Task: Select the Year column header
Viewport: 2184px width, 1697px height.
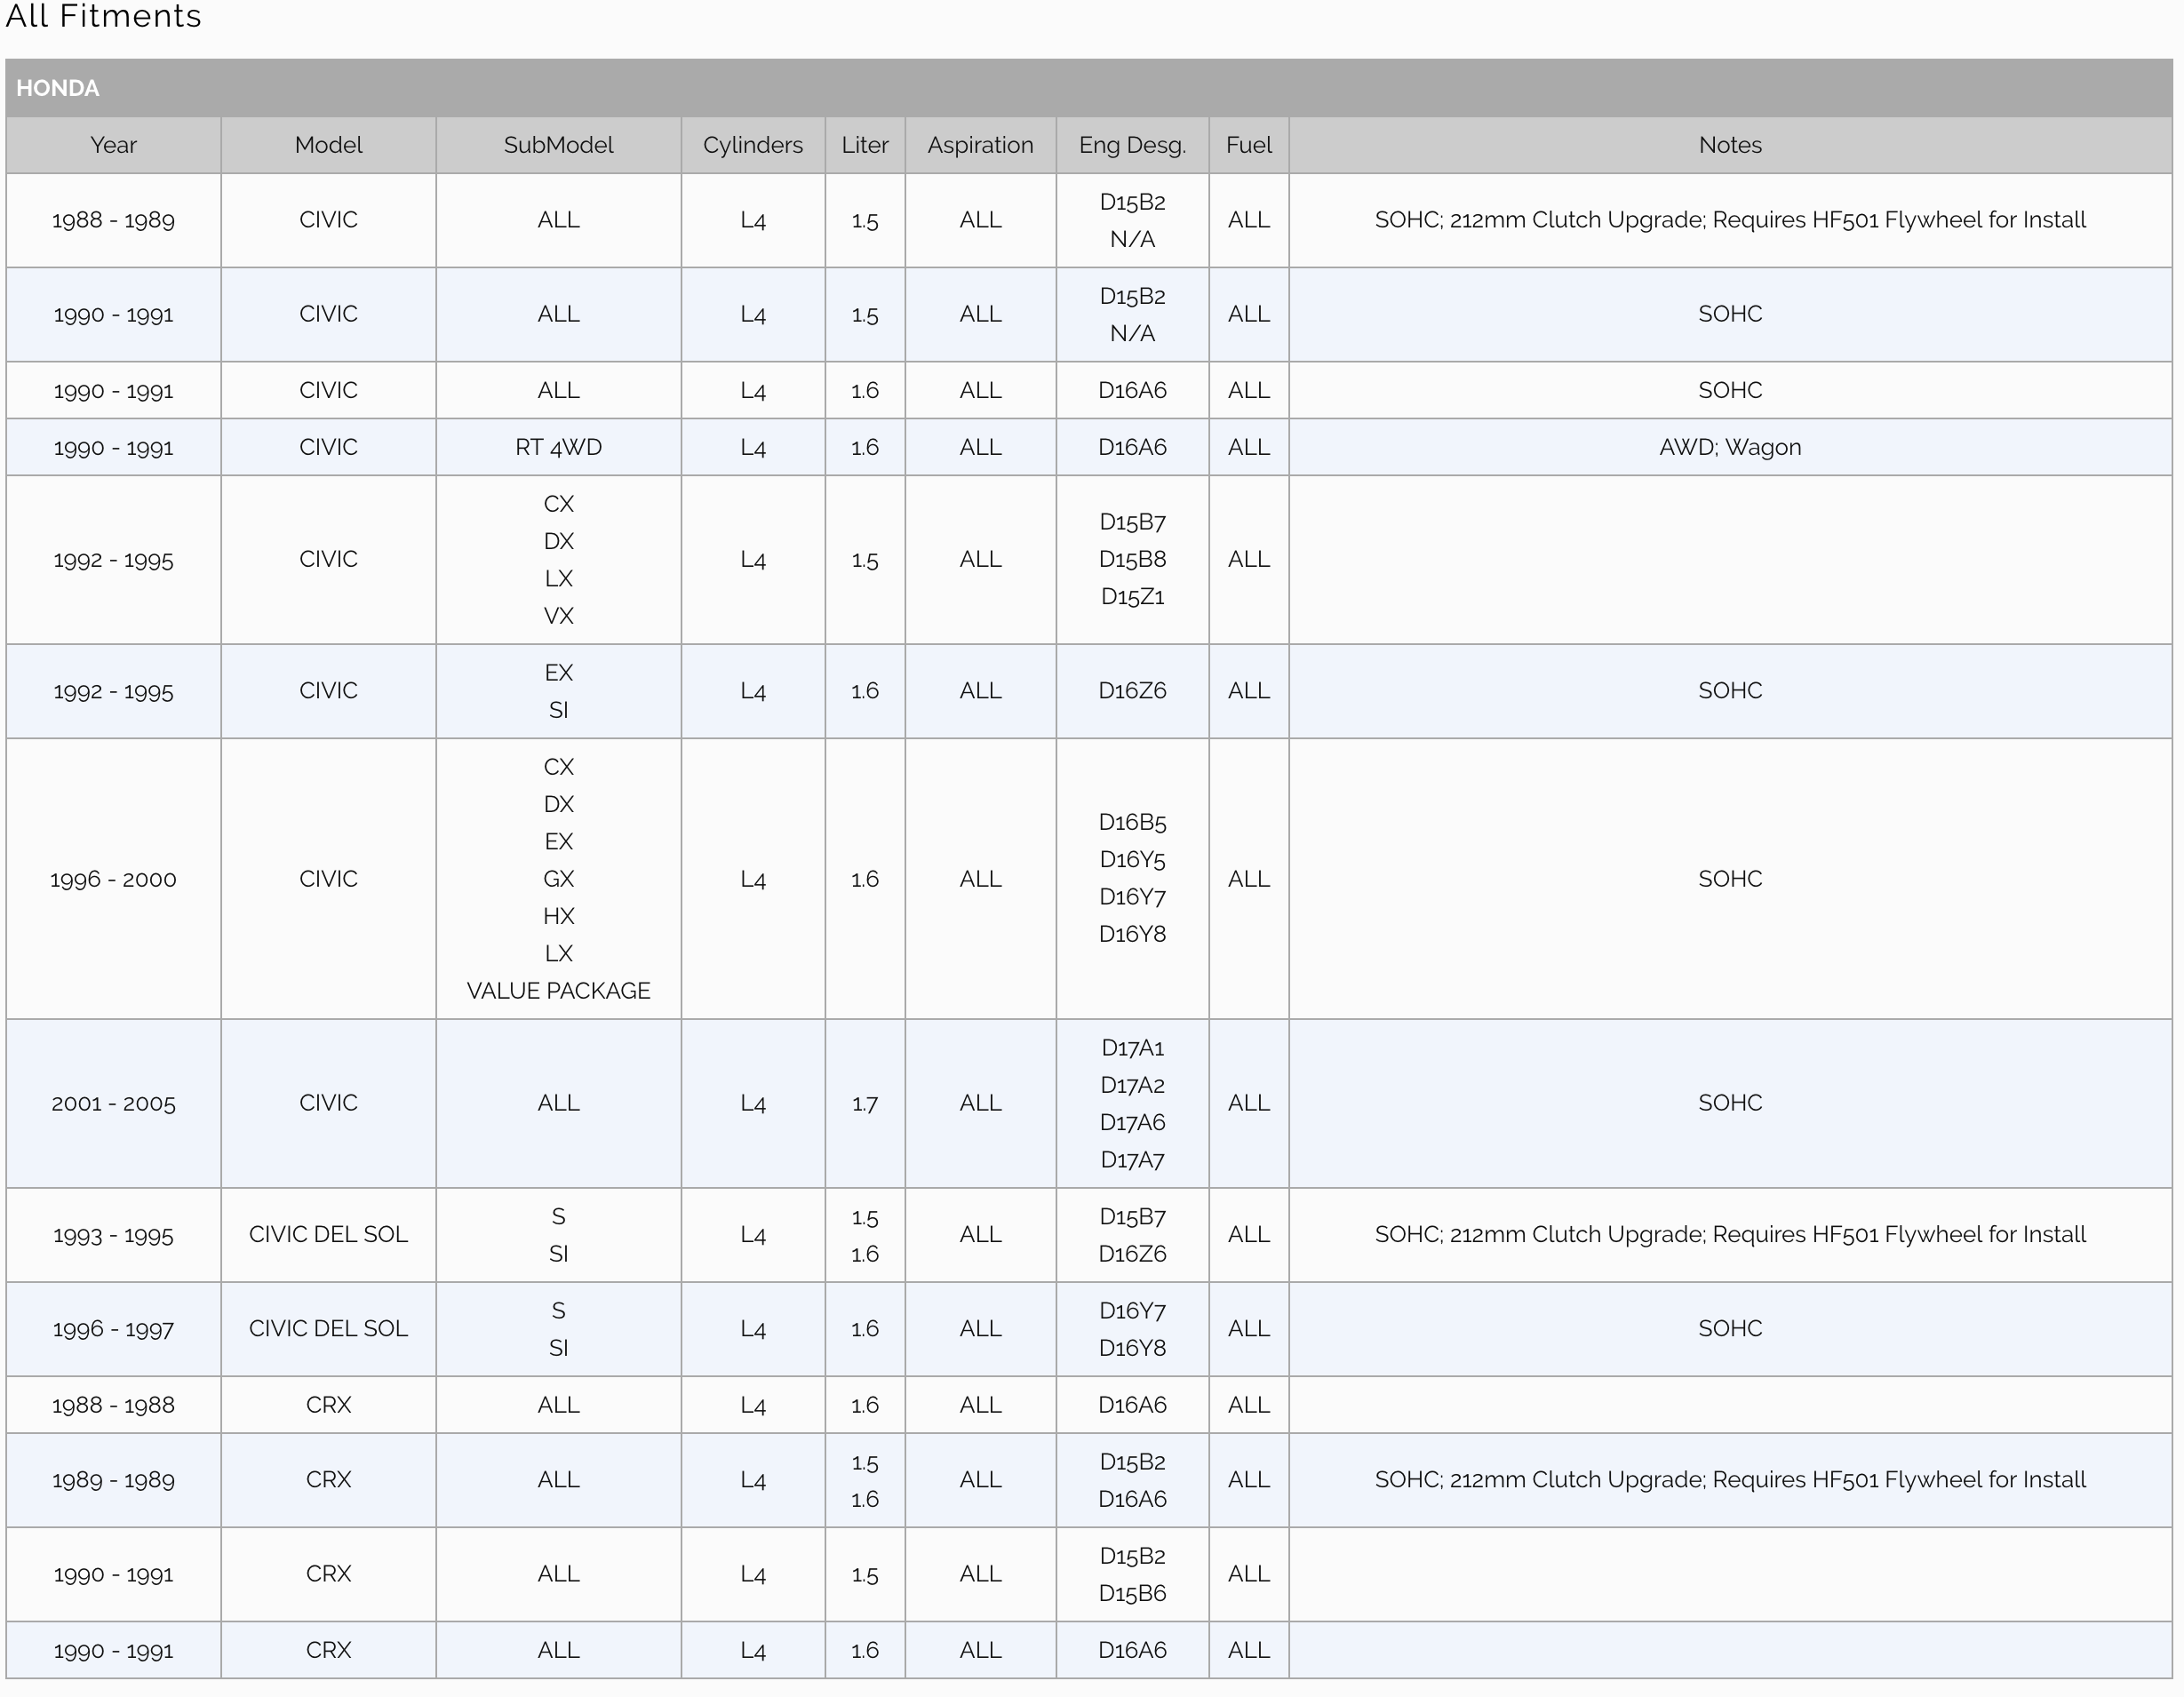Action: [114, 145]
